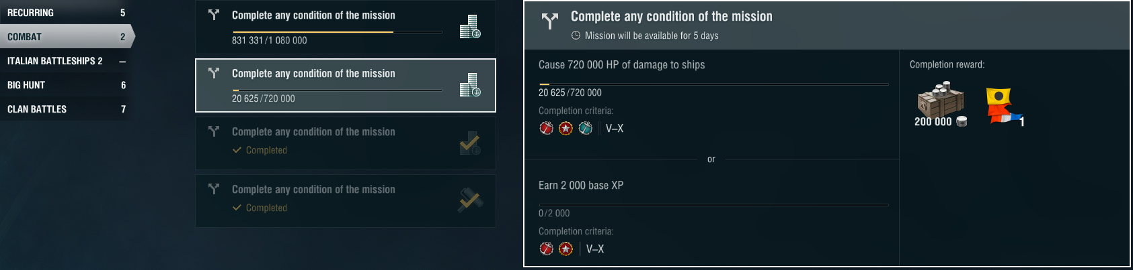
Task: Click the teal battle type icon under damage condition
Action: point(585,128)
